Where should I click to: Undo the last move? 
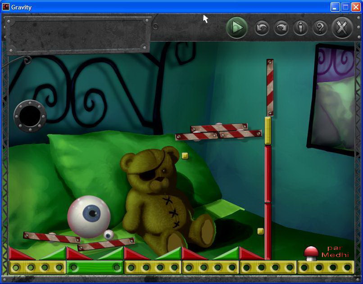coord(262,28)
